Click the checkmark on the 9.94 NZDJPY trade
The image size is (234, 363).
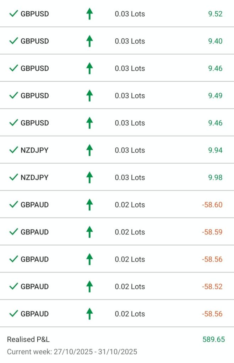click(x=13, y=150)
